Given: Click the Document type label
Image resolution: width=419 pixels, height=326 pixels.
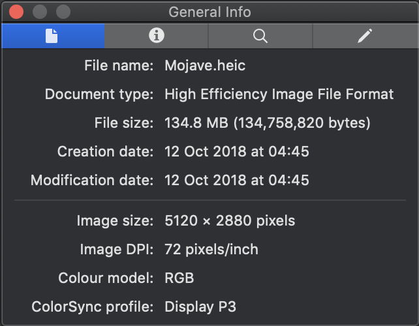Looking at the screenshot, I should (99, 95).
